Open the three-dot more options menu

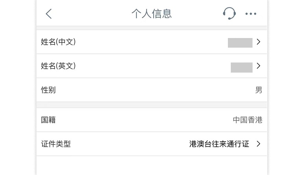(x=251, y=14)
